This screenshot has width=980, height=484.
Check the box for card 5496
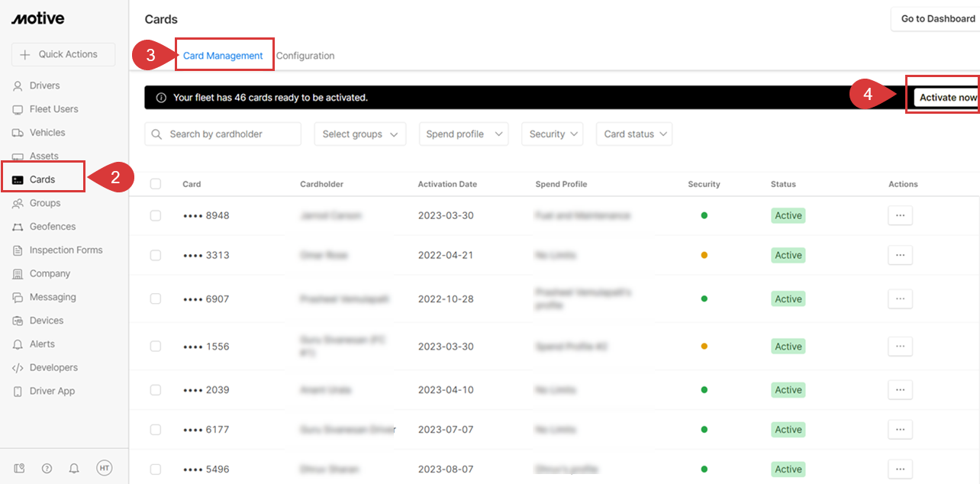(x=156, y=469)
